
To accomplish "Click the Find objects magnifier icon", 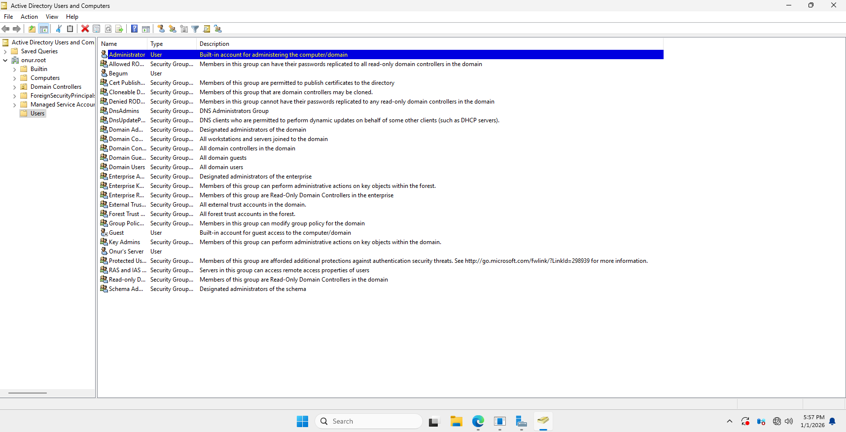I will pyautogui.click(x=207, y=29).
